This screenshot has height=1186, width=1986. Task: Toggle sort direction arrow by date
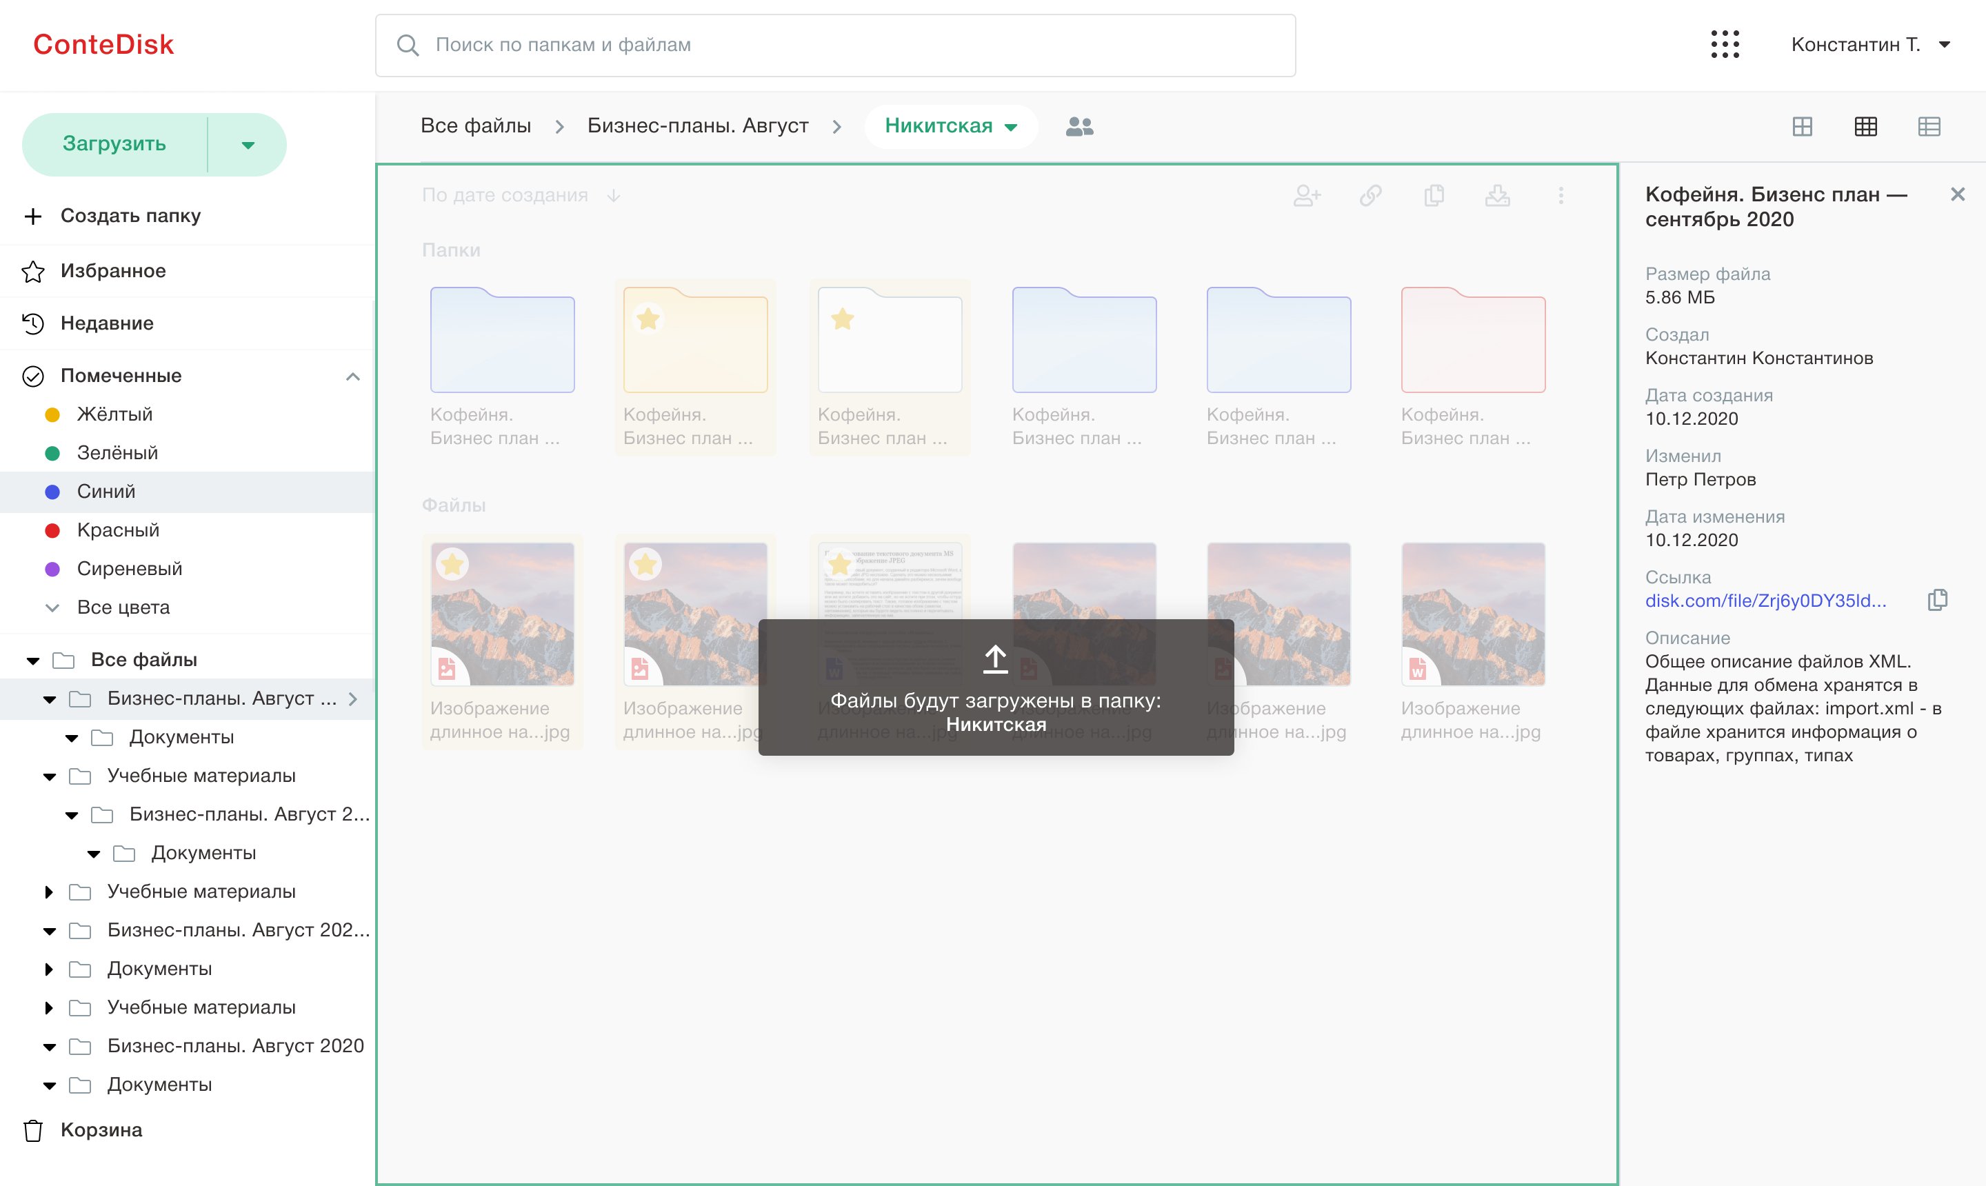(613, 196)
